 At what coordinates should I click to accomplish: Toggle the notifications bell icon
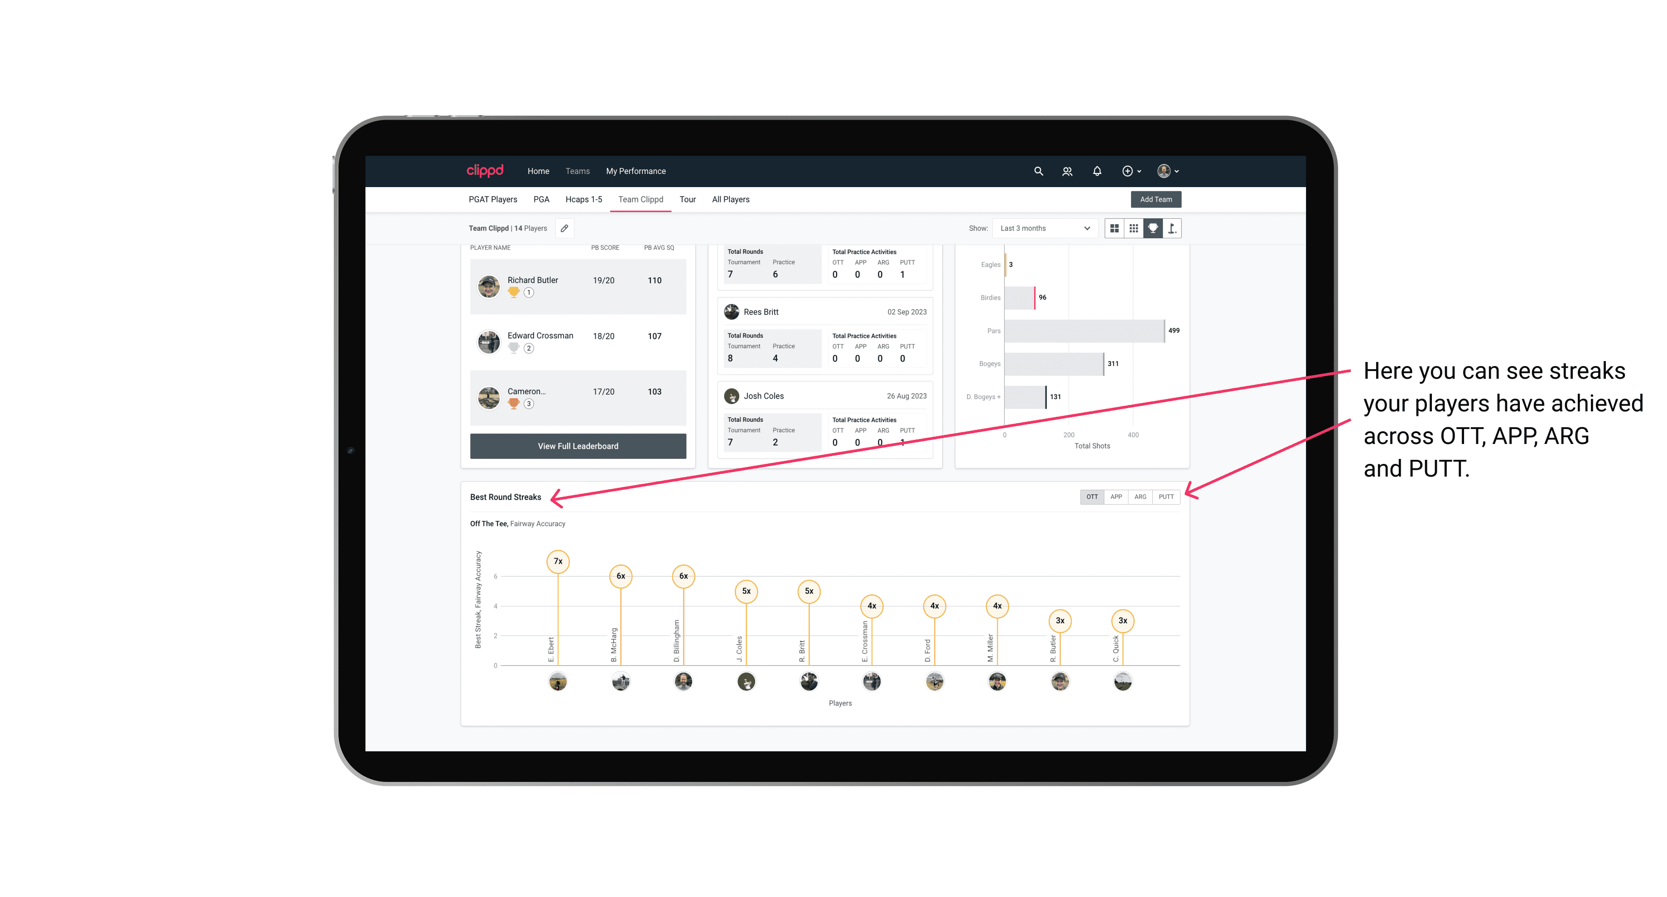(1096, 171)
